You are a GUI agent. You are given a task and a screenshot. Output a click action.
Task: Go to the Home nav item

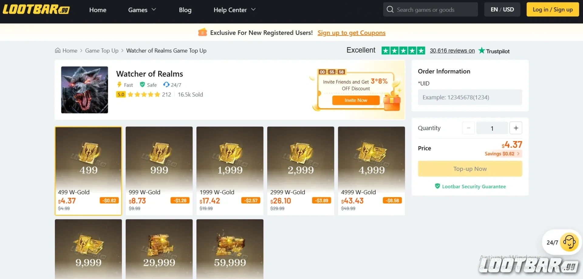coord(98,10)
